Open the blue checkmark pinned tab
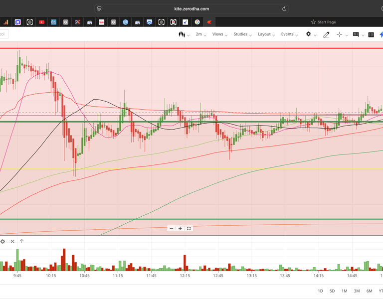The height and width of the screenshot is (299, 383). [185, 22]
